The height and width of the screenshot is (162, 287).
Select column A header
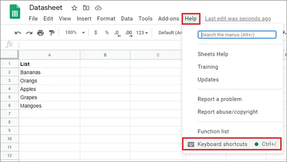point(49,55)
